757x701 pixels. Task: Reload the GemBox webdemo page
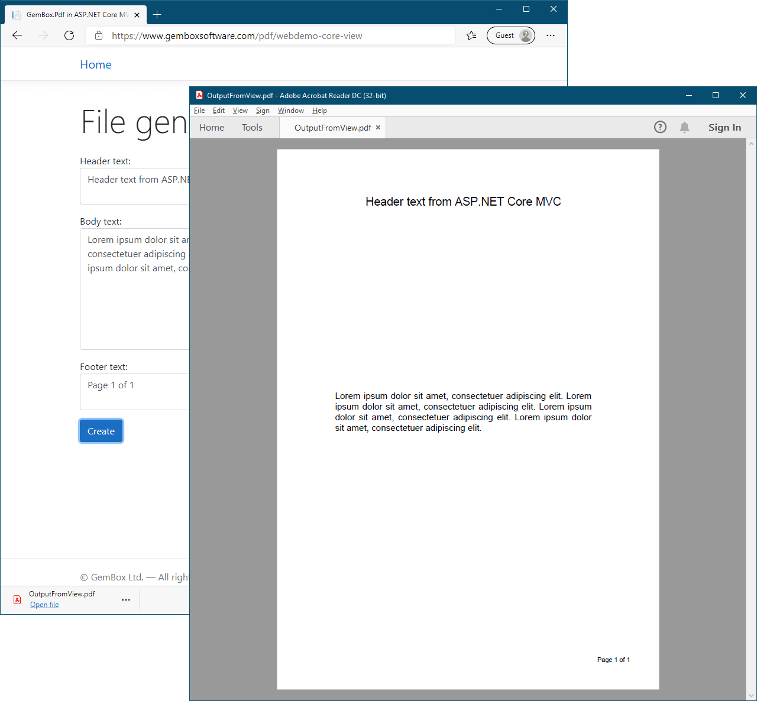(69, 35)
